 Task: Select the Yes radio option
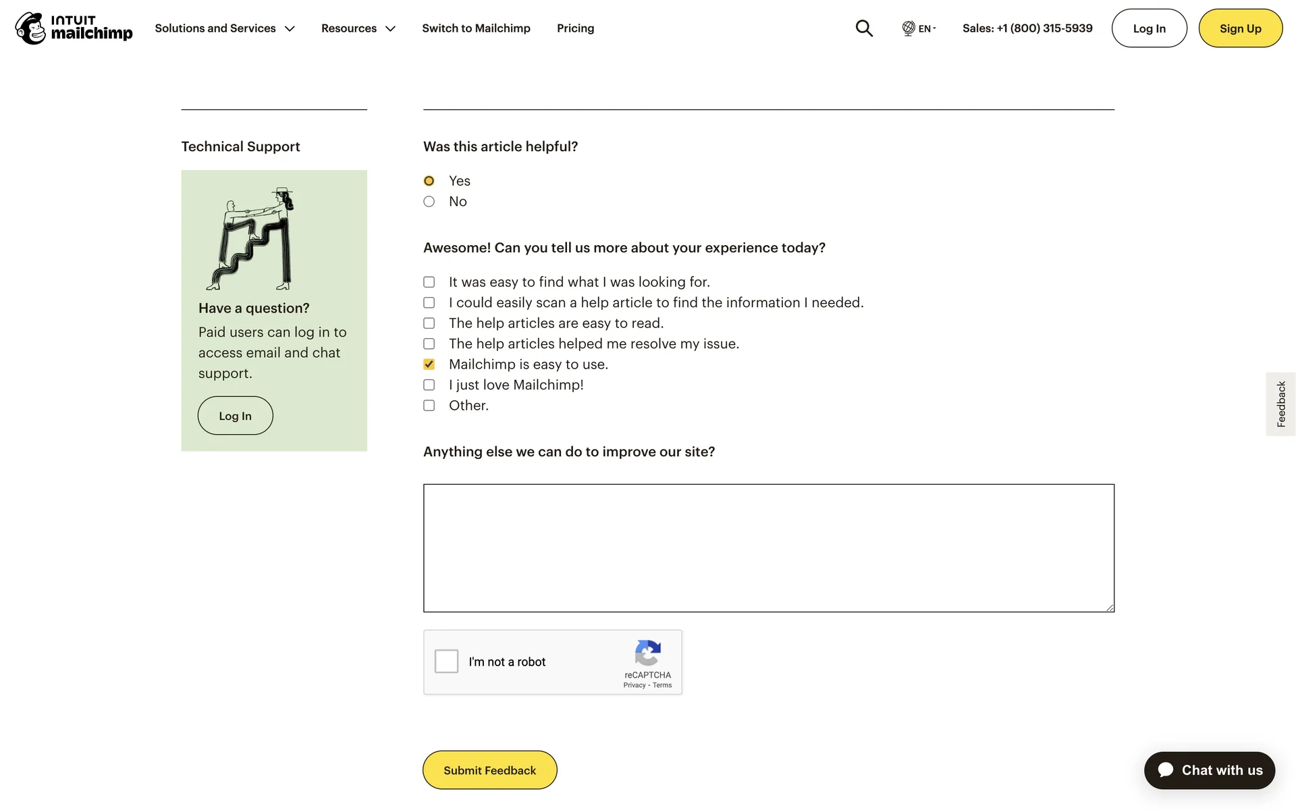(x=429, y=181)
